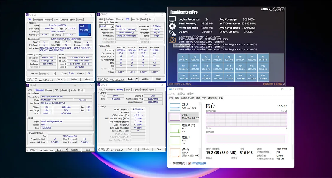This screenshot has height=178, width=332.
Task: Open RunMemtestPro settings gear icon
Action: click(x=172, y=26)
